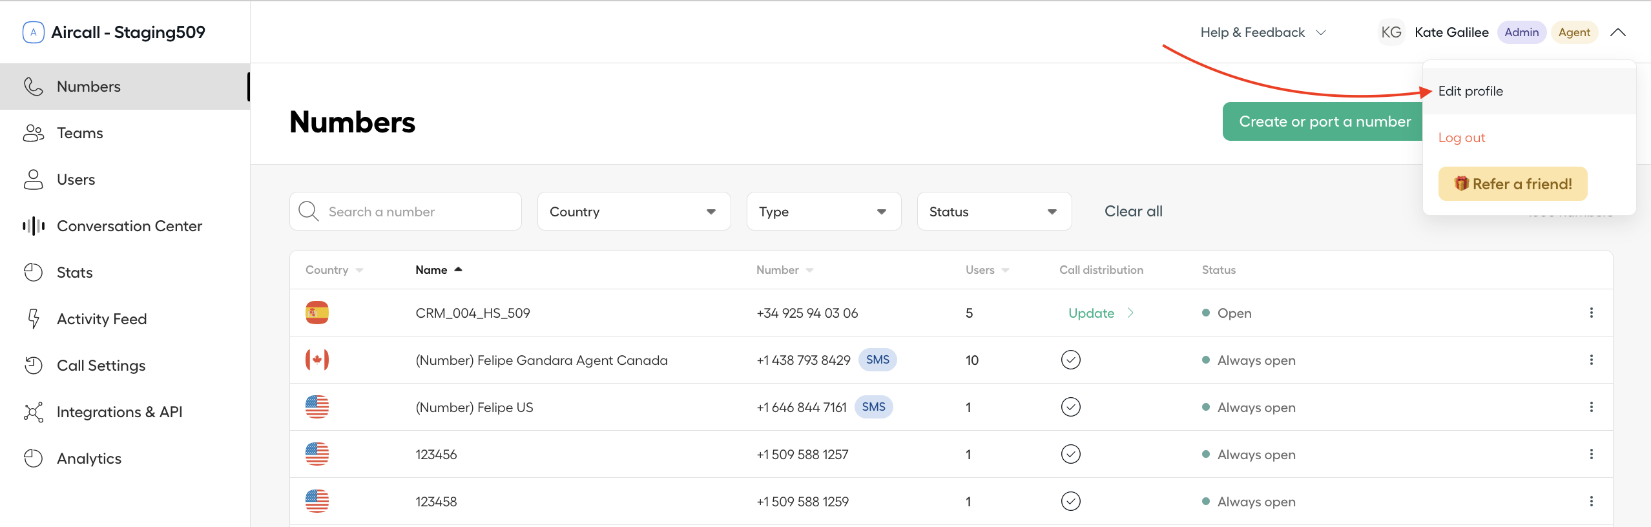
Task: Open more options for CRM_004_HS_509 row
Action: 1592,313
